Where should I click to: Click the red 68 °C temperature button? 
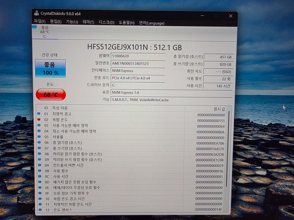pos(51,95)
